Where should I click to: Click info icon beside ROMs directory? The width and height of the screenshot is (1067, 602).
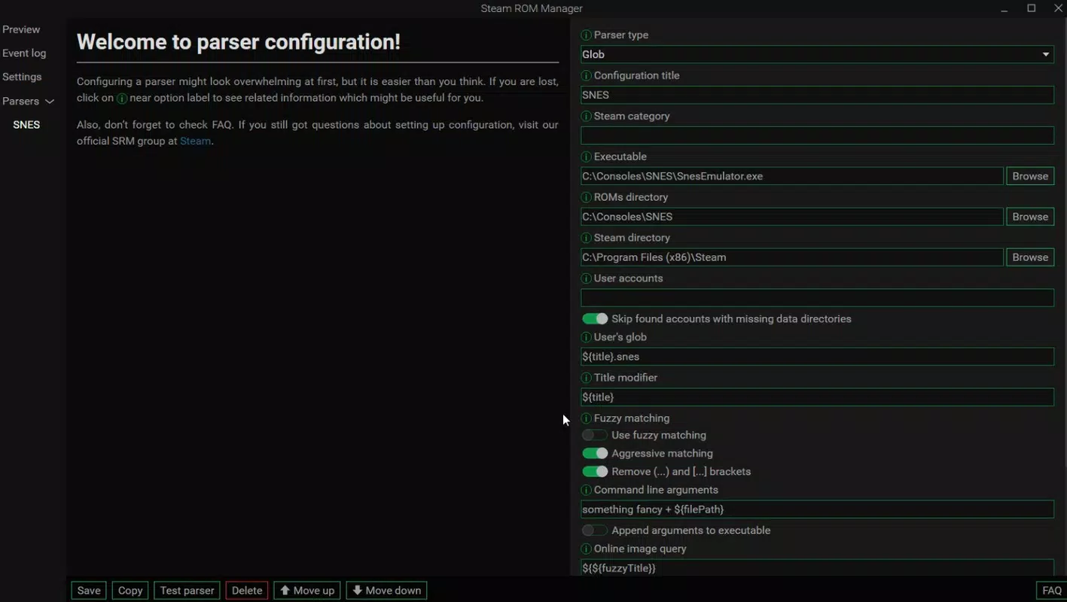pyautogui.click(x=586, y=198)
